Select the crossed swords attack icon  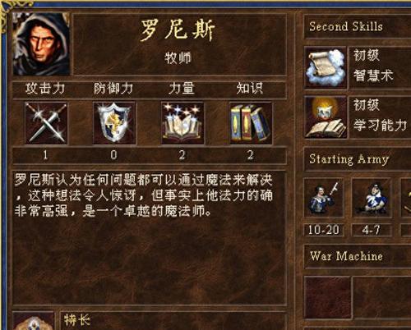tap(46, 123)
